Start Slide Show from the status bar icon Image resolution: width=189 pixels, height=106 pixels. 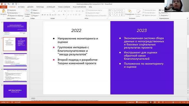coord(163,102)
